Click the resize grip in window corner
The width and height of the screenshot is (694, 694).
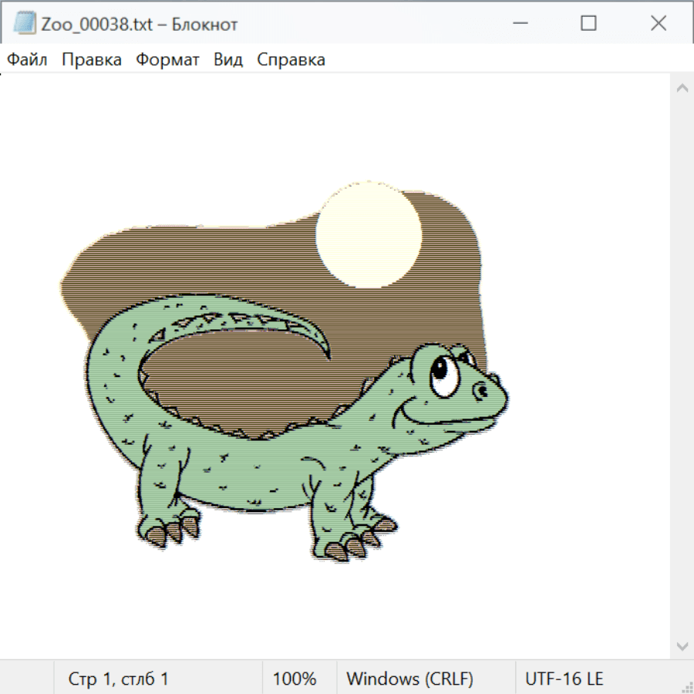[686, 686]
